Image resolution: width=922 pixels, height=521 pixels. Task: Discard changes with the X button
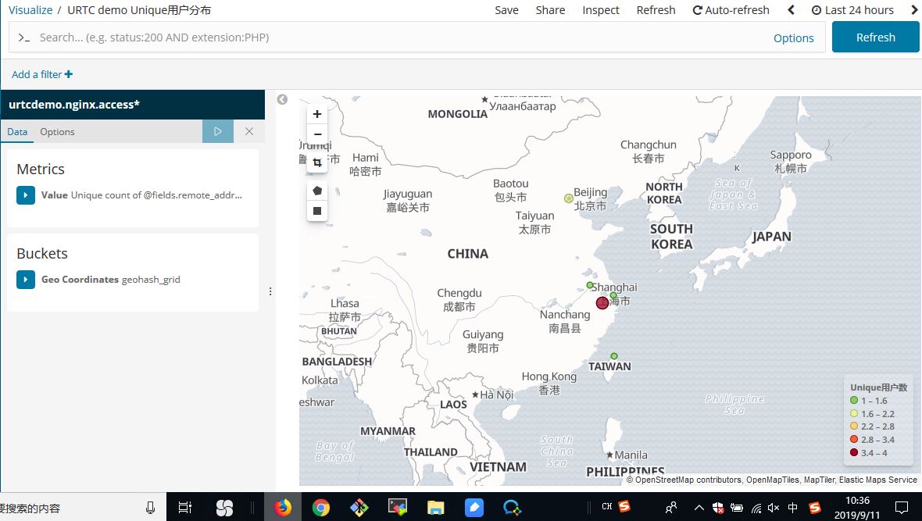[249, 131]
